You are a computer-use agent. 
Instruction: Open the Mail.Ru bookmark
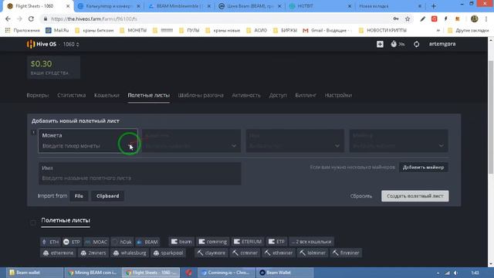(x=57, y=30)
